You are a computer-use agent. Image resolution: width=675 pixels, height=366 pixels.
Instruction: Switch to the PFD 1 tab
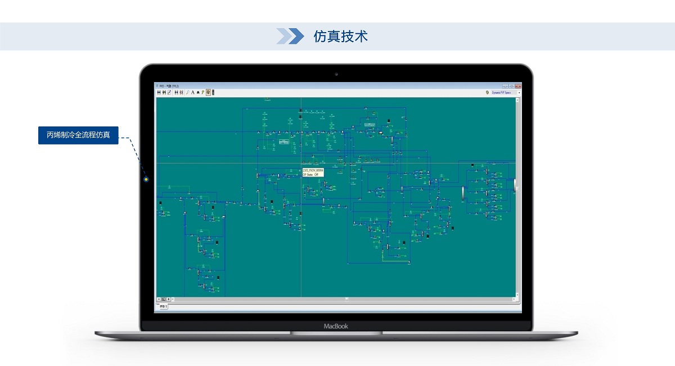click(163, 306)
